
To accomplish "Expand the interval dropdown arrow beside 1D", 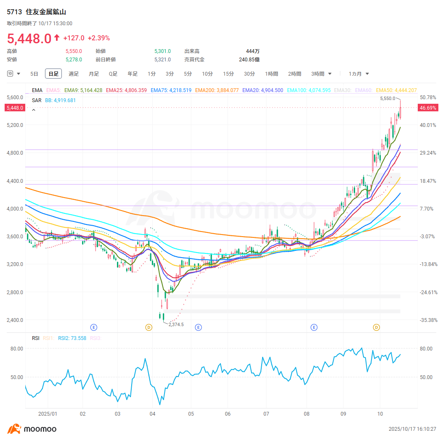I will click(x=19, y=74).
